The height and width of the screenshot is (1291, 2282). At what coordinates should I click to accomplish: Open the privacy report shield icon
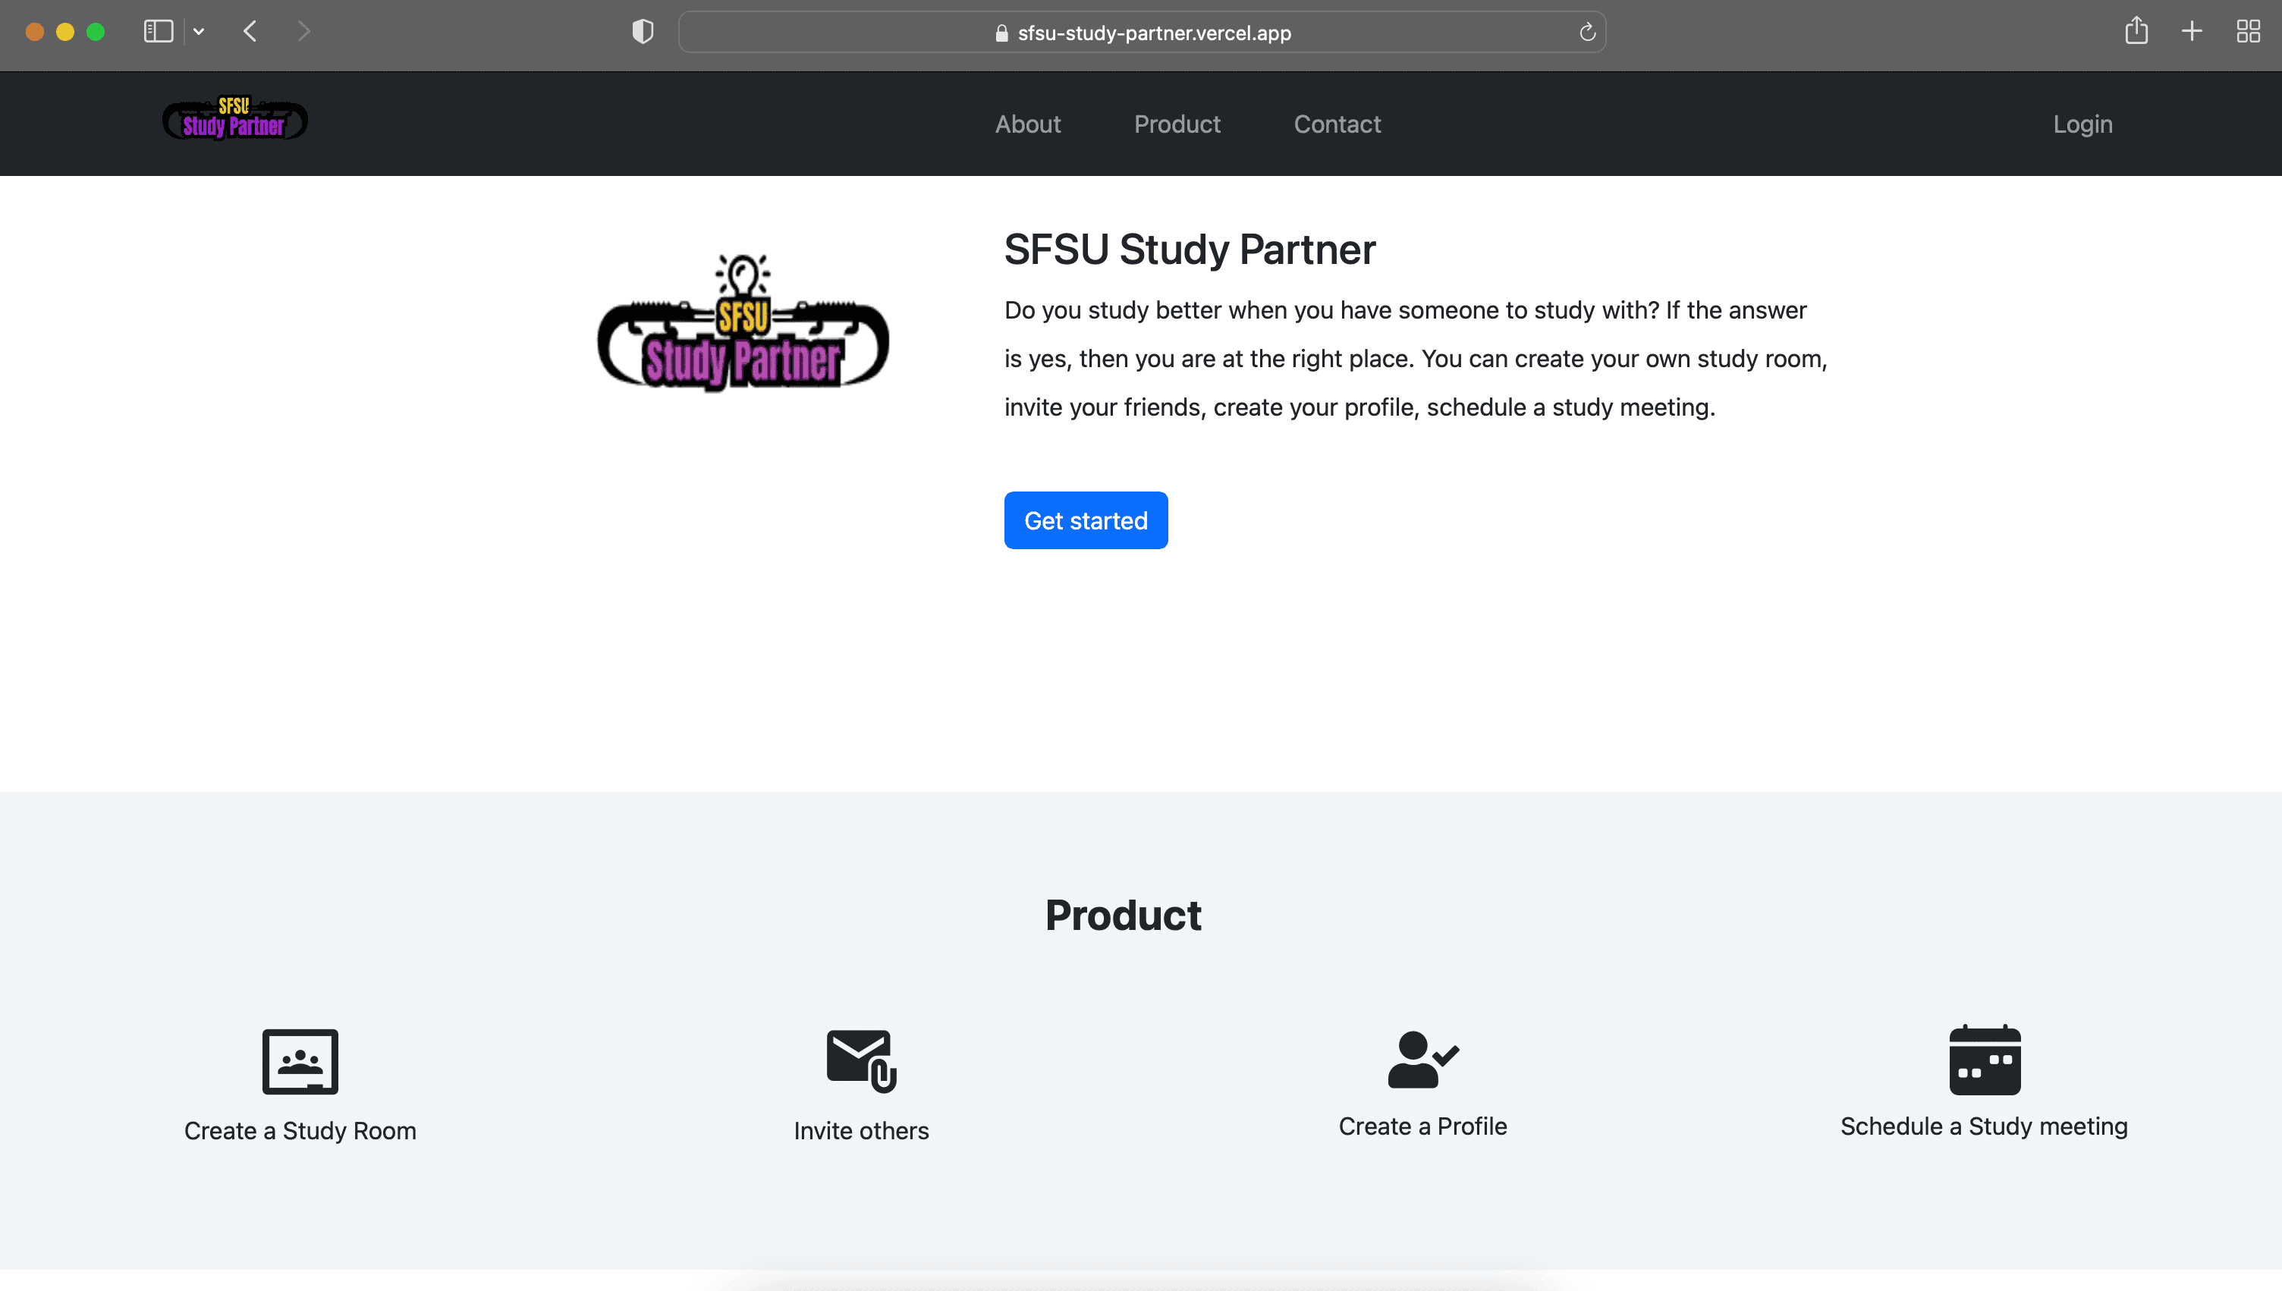click(642, 32)
